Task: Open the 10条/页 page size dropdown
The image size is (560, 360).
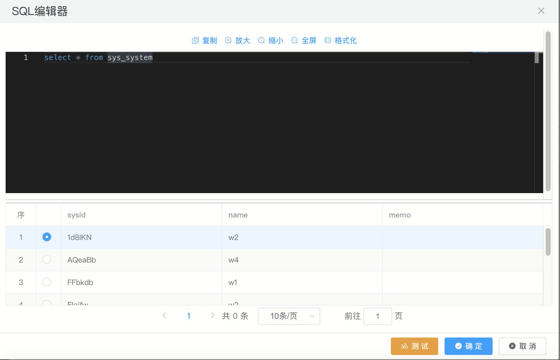Action: [x=289, y=316]
